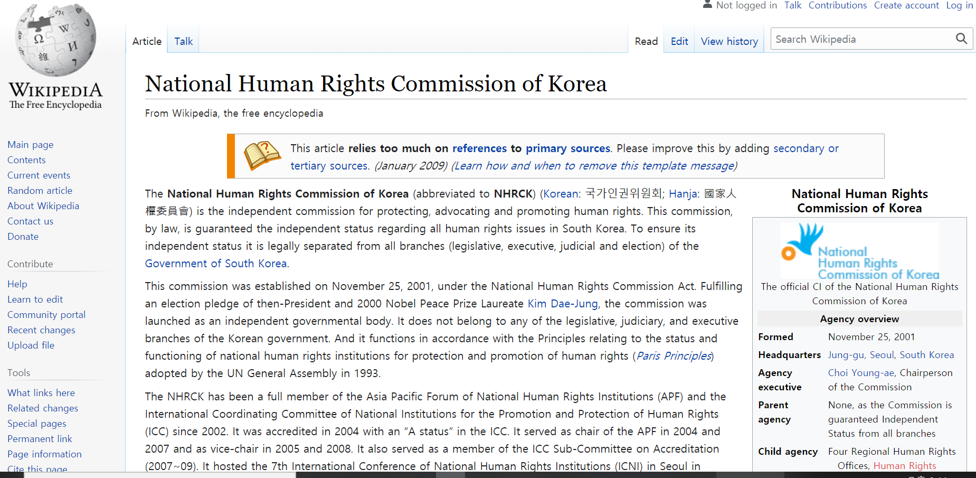Viewport: 976px width, 478px height.
Task: Open the Edit tab
Action: 679,41
